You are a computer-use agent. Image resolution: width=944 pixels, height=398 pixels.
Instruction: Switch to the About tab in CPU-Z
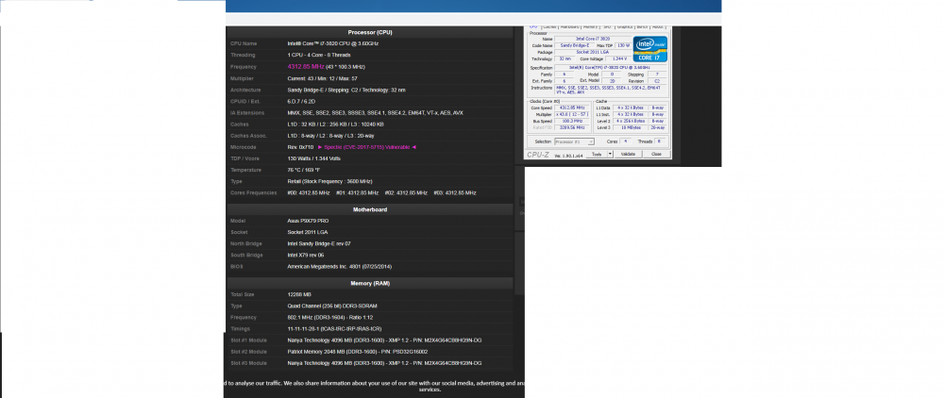659,26
